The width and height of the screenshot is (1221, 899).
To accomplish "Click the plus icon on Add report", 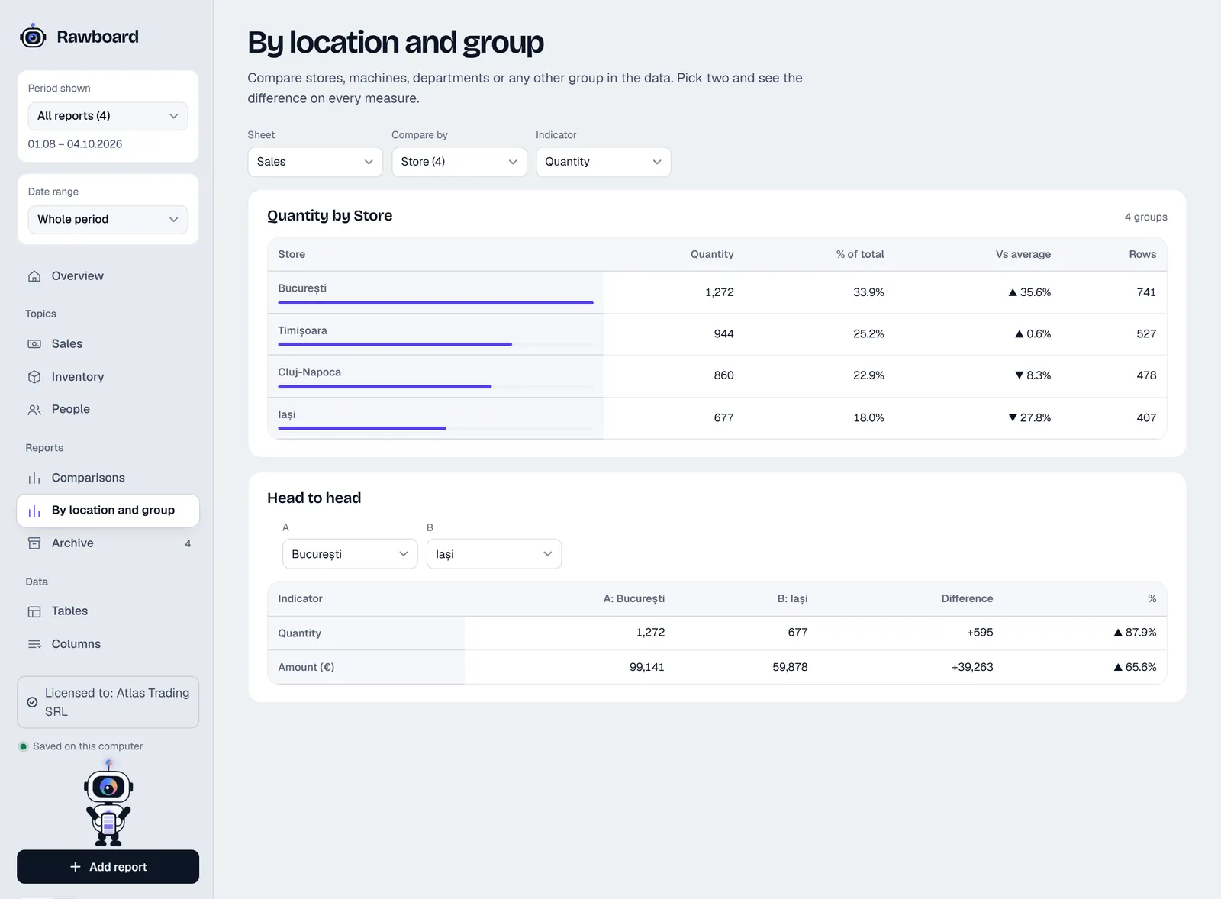I will (x=76, y=867).
